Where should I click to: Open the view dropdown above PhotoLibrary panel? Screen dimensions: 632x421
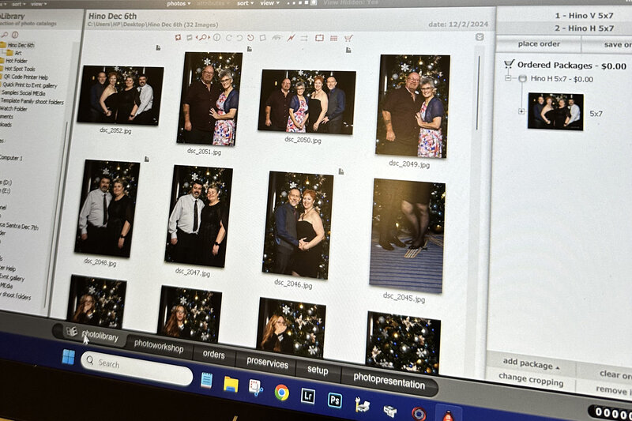tap(39, 4)
